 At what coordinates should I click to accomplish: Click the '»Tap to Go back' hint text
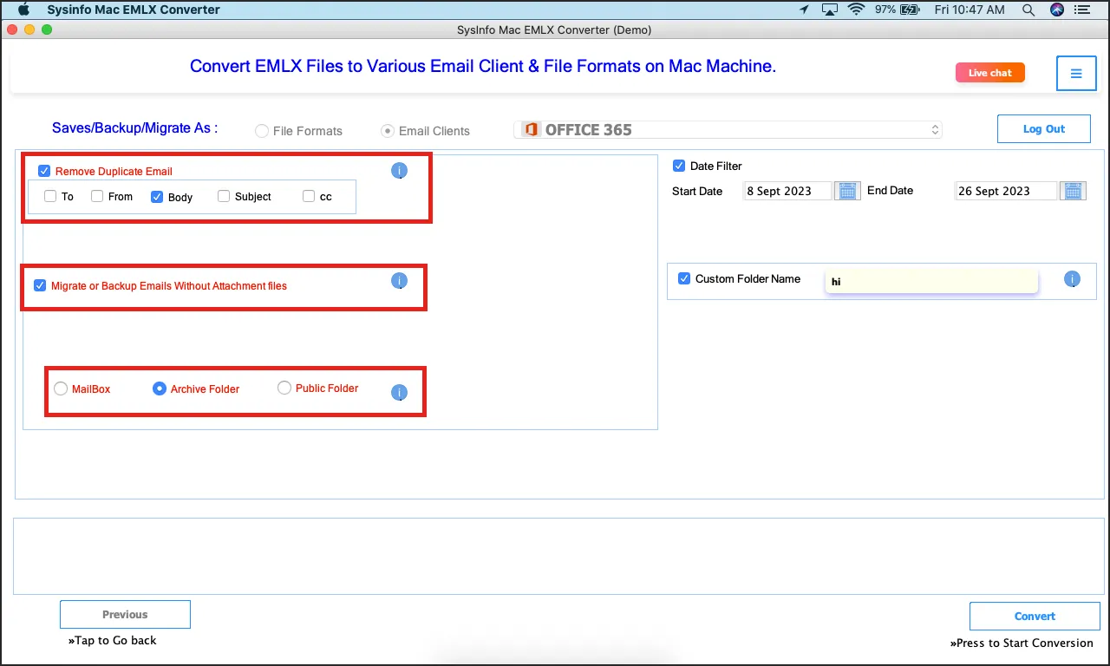click(113, 640)
